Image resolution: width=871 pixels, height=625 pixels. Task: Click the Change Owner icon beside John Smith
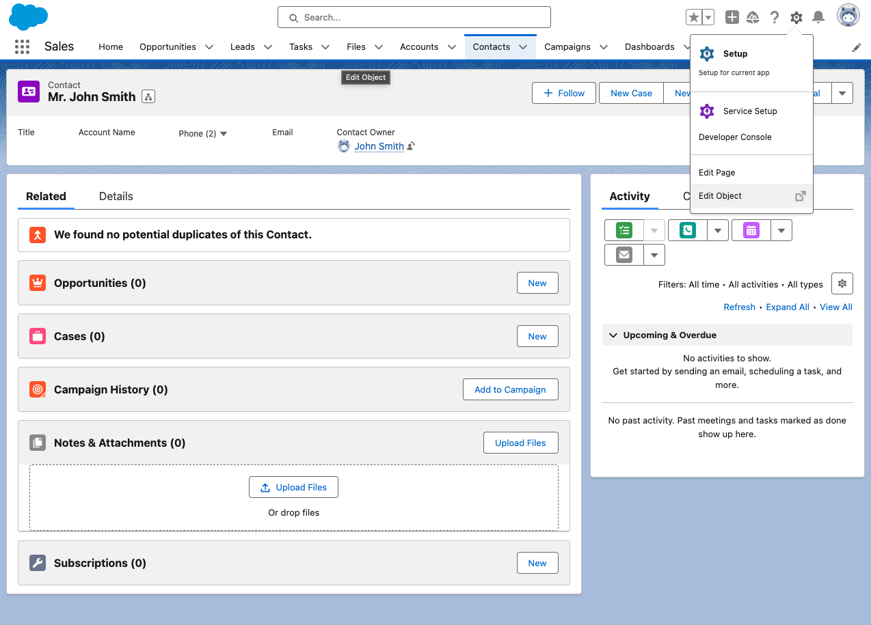(411, 146)
